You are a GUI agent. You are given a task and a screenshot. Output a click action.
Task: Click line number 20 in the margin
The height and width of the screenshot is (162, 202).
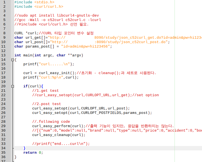point(3,86)
